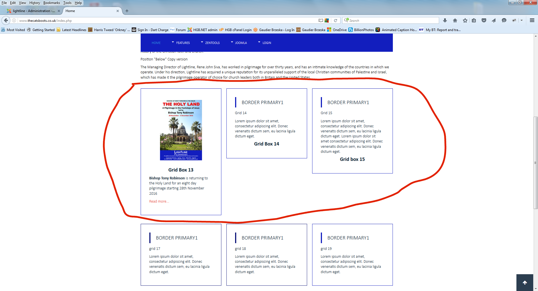Expand the Firebug dropdown arrow

tap(521, 20)
